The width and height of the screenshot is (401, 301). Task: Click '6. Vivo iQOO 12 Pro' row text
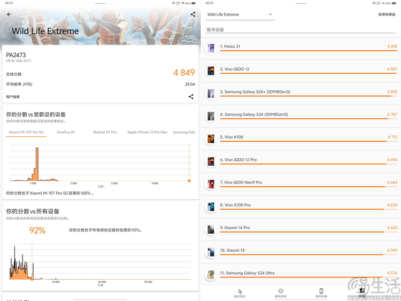pos(238,159)
